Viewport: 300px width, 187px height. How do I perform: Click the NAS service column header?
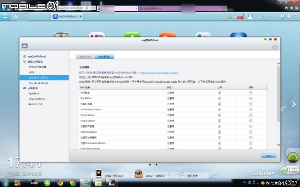click(122, 87)
